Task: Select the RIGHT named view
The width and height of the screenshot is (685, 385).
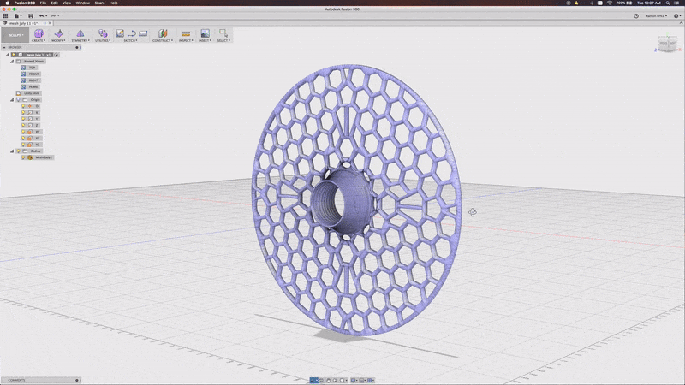Action: pos(30,80)
